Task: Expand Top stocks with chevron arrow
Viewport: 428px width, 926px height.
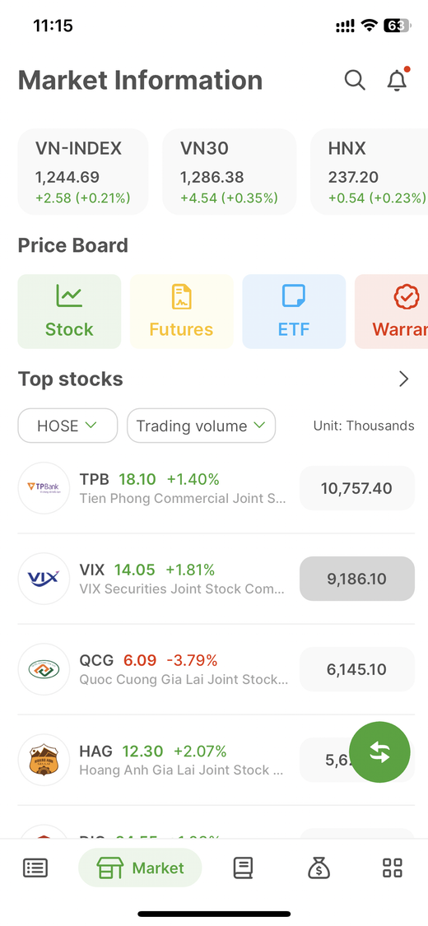Action: pos(404,379)
